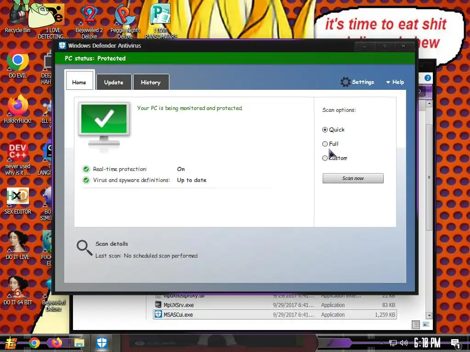470x352 pixels.
Task: Click the Real-time protection status check icon
Action: pos(86,170)
